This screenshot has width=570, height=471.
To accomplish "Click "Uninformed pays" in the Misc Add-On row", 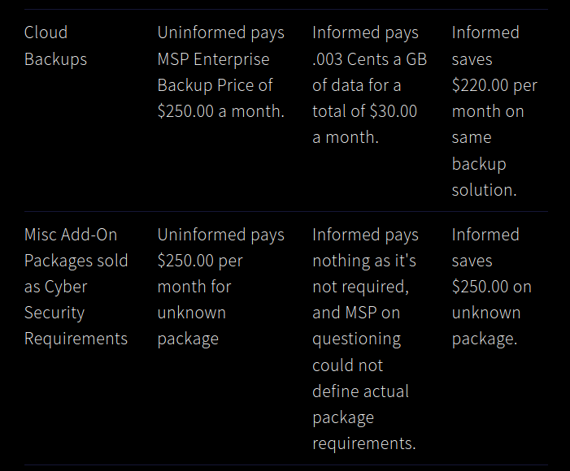I will 220,235.
